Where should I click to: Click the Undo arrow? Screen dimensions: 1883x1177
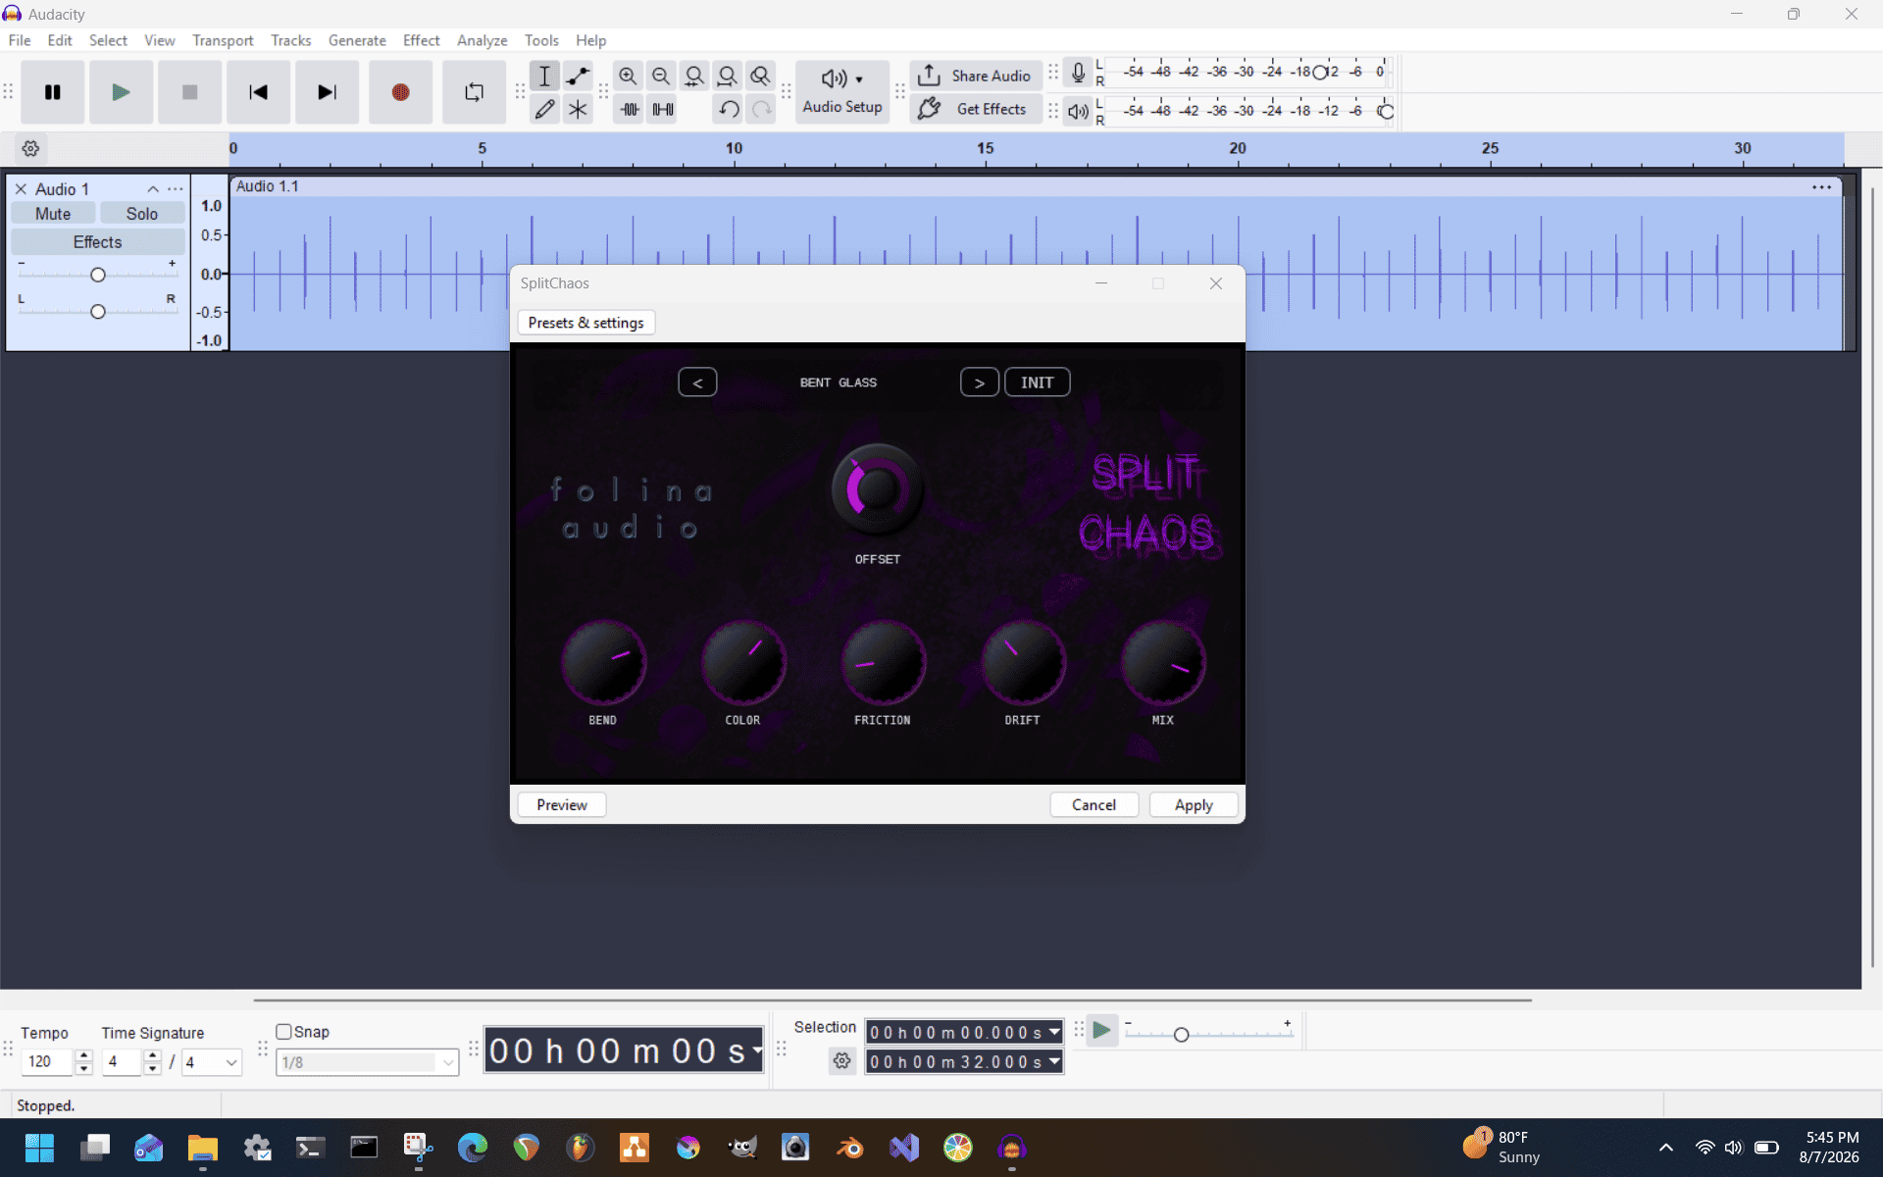[729, 109]
